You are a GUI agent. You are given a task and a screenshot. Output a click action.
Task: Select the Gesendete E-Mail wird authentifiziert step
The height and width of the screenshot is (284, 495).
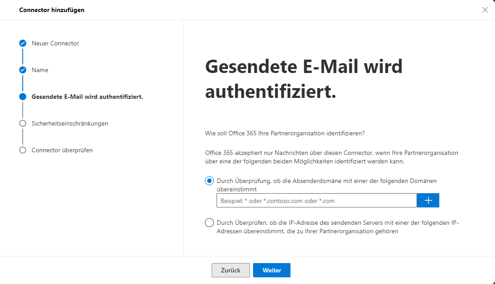click(x=87, y=97)
